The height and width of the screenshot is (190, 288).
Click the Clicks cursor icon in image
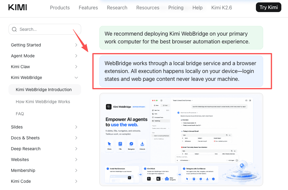point(109,144)
